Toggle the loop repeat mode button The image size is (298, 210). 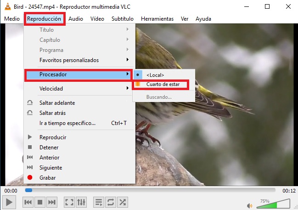(x=110, y=202)
